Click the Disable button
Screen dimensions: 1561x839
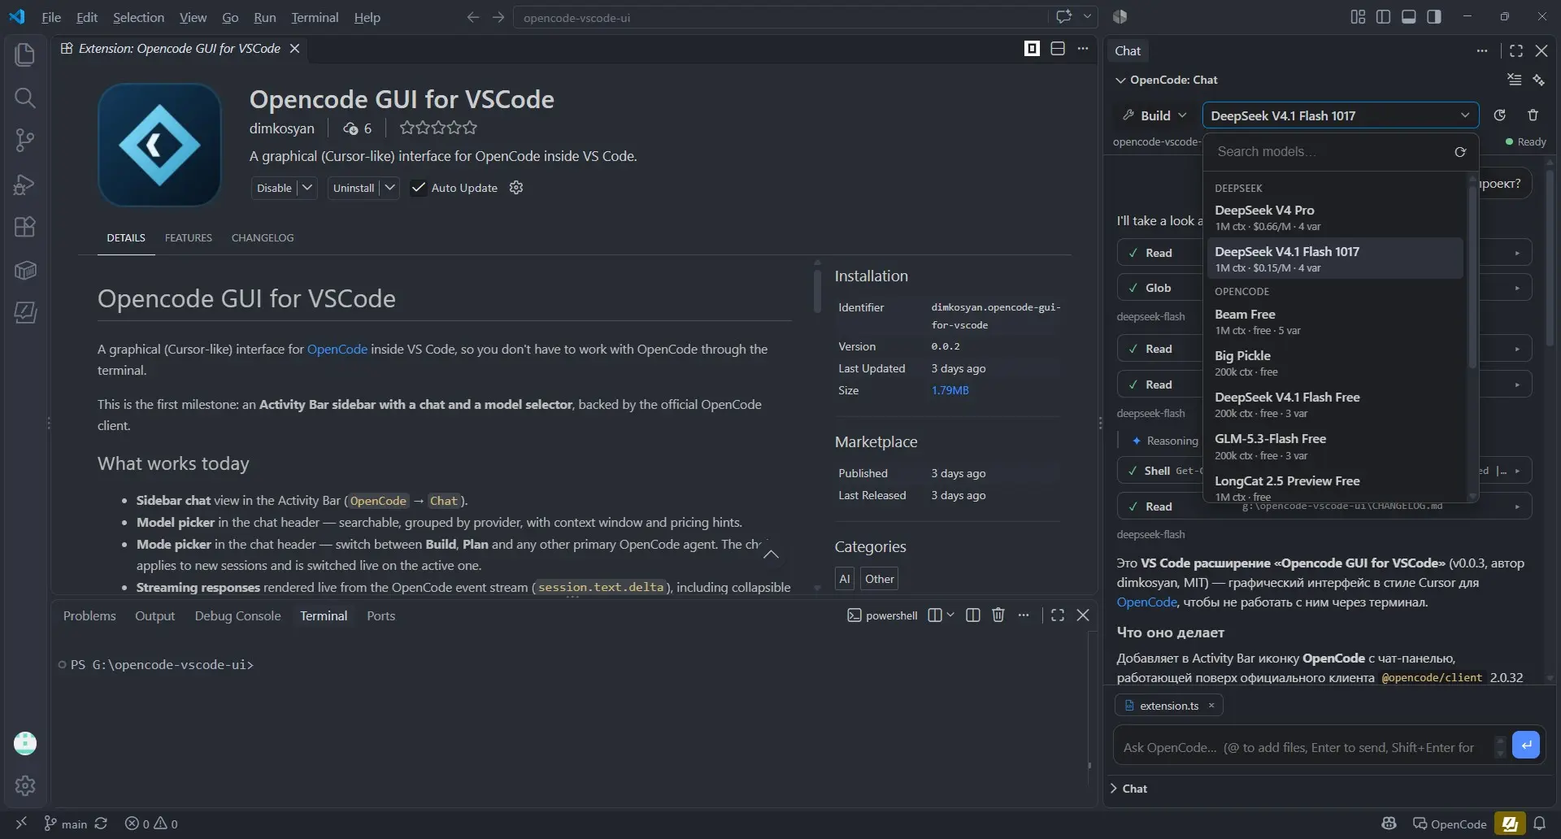point(274,188)
